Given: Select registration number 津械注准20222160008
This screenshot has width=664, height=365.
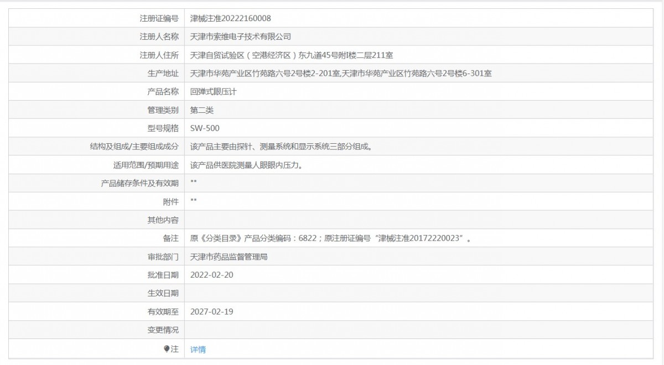Looking at the screenshot, I should click(x=231, y=18).
